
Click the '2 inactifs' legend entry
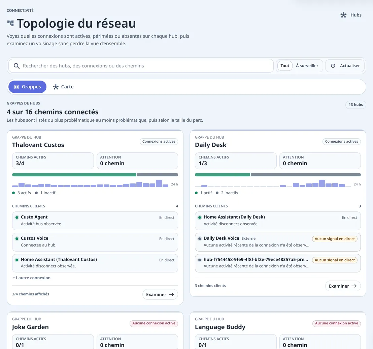227,193
